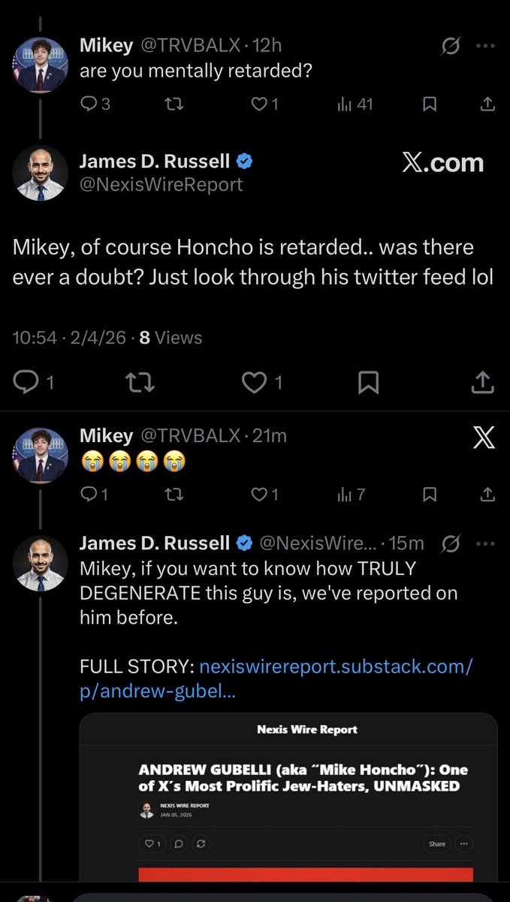Like Mikey's 12h post

[x=259, y=104]
